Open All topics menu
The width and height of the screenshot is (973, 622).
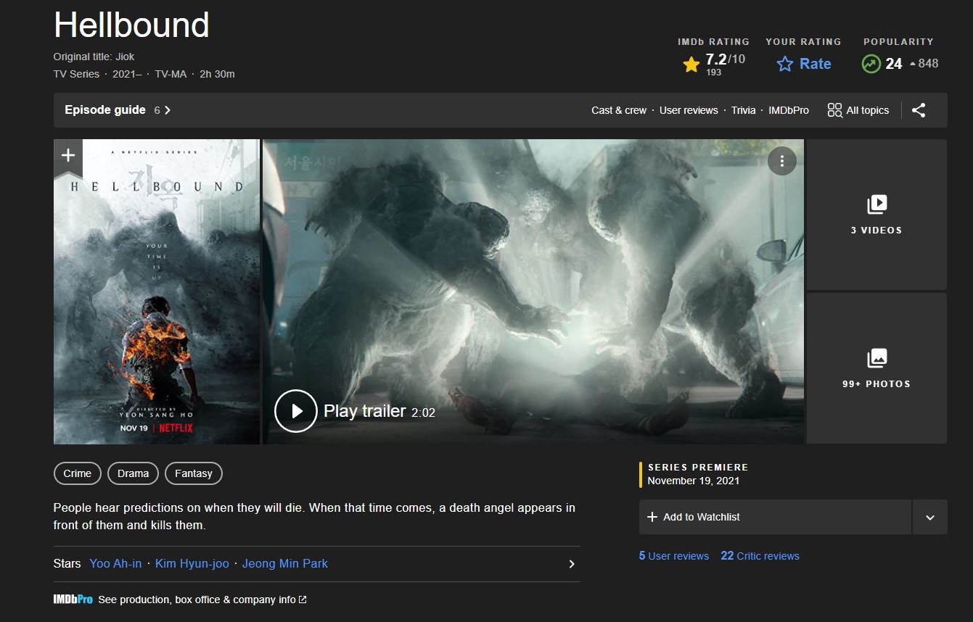858,110
